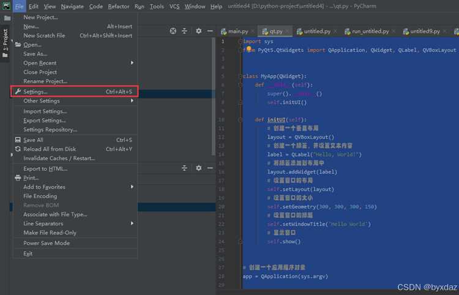This screenshot has width=459, height=295.
Task: Collapse the import block fold marker
Action: 241,42
